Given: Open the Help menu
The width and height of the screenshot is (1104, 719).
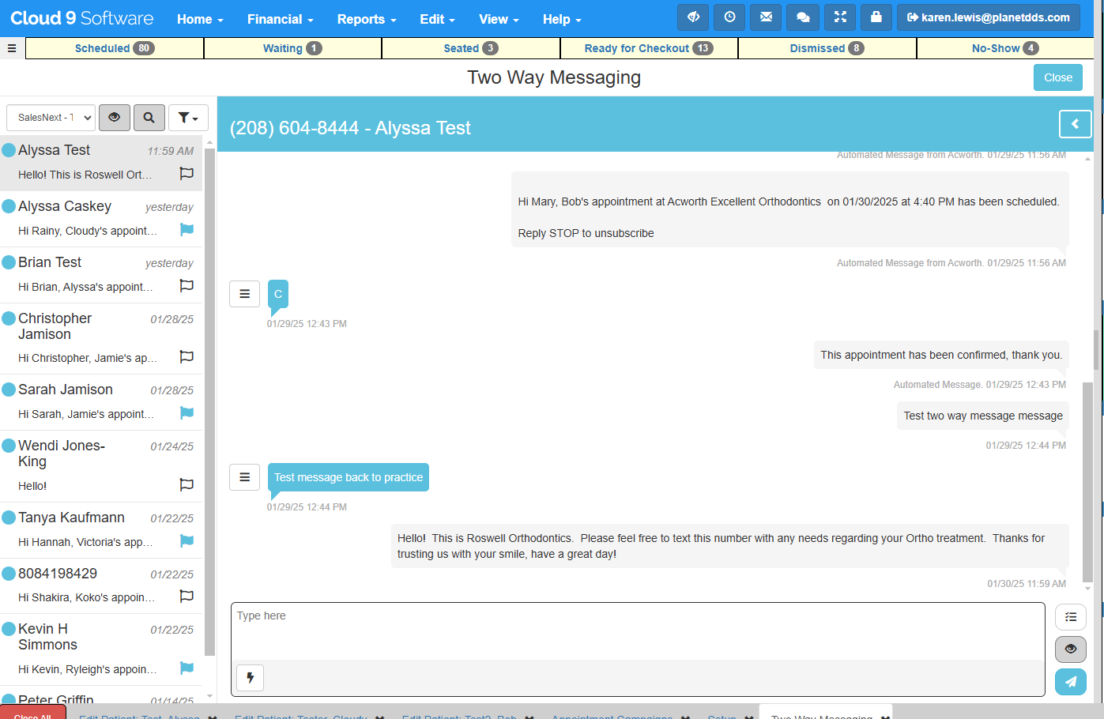Looking at the screenshot, I should tap(562, 19).
